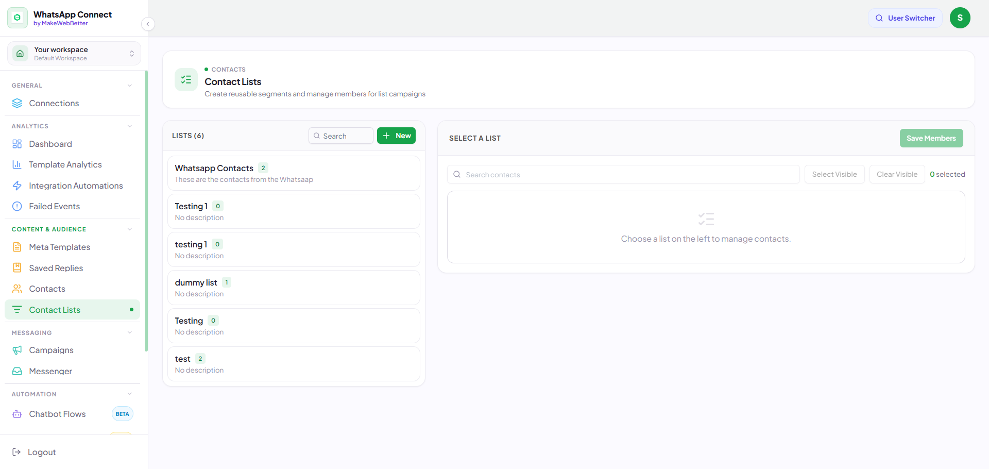Open Integration Automations via its lightning icon

(x=17, y=186)
